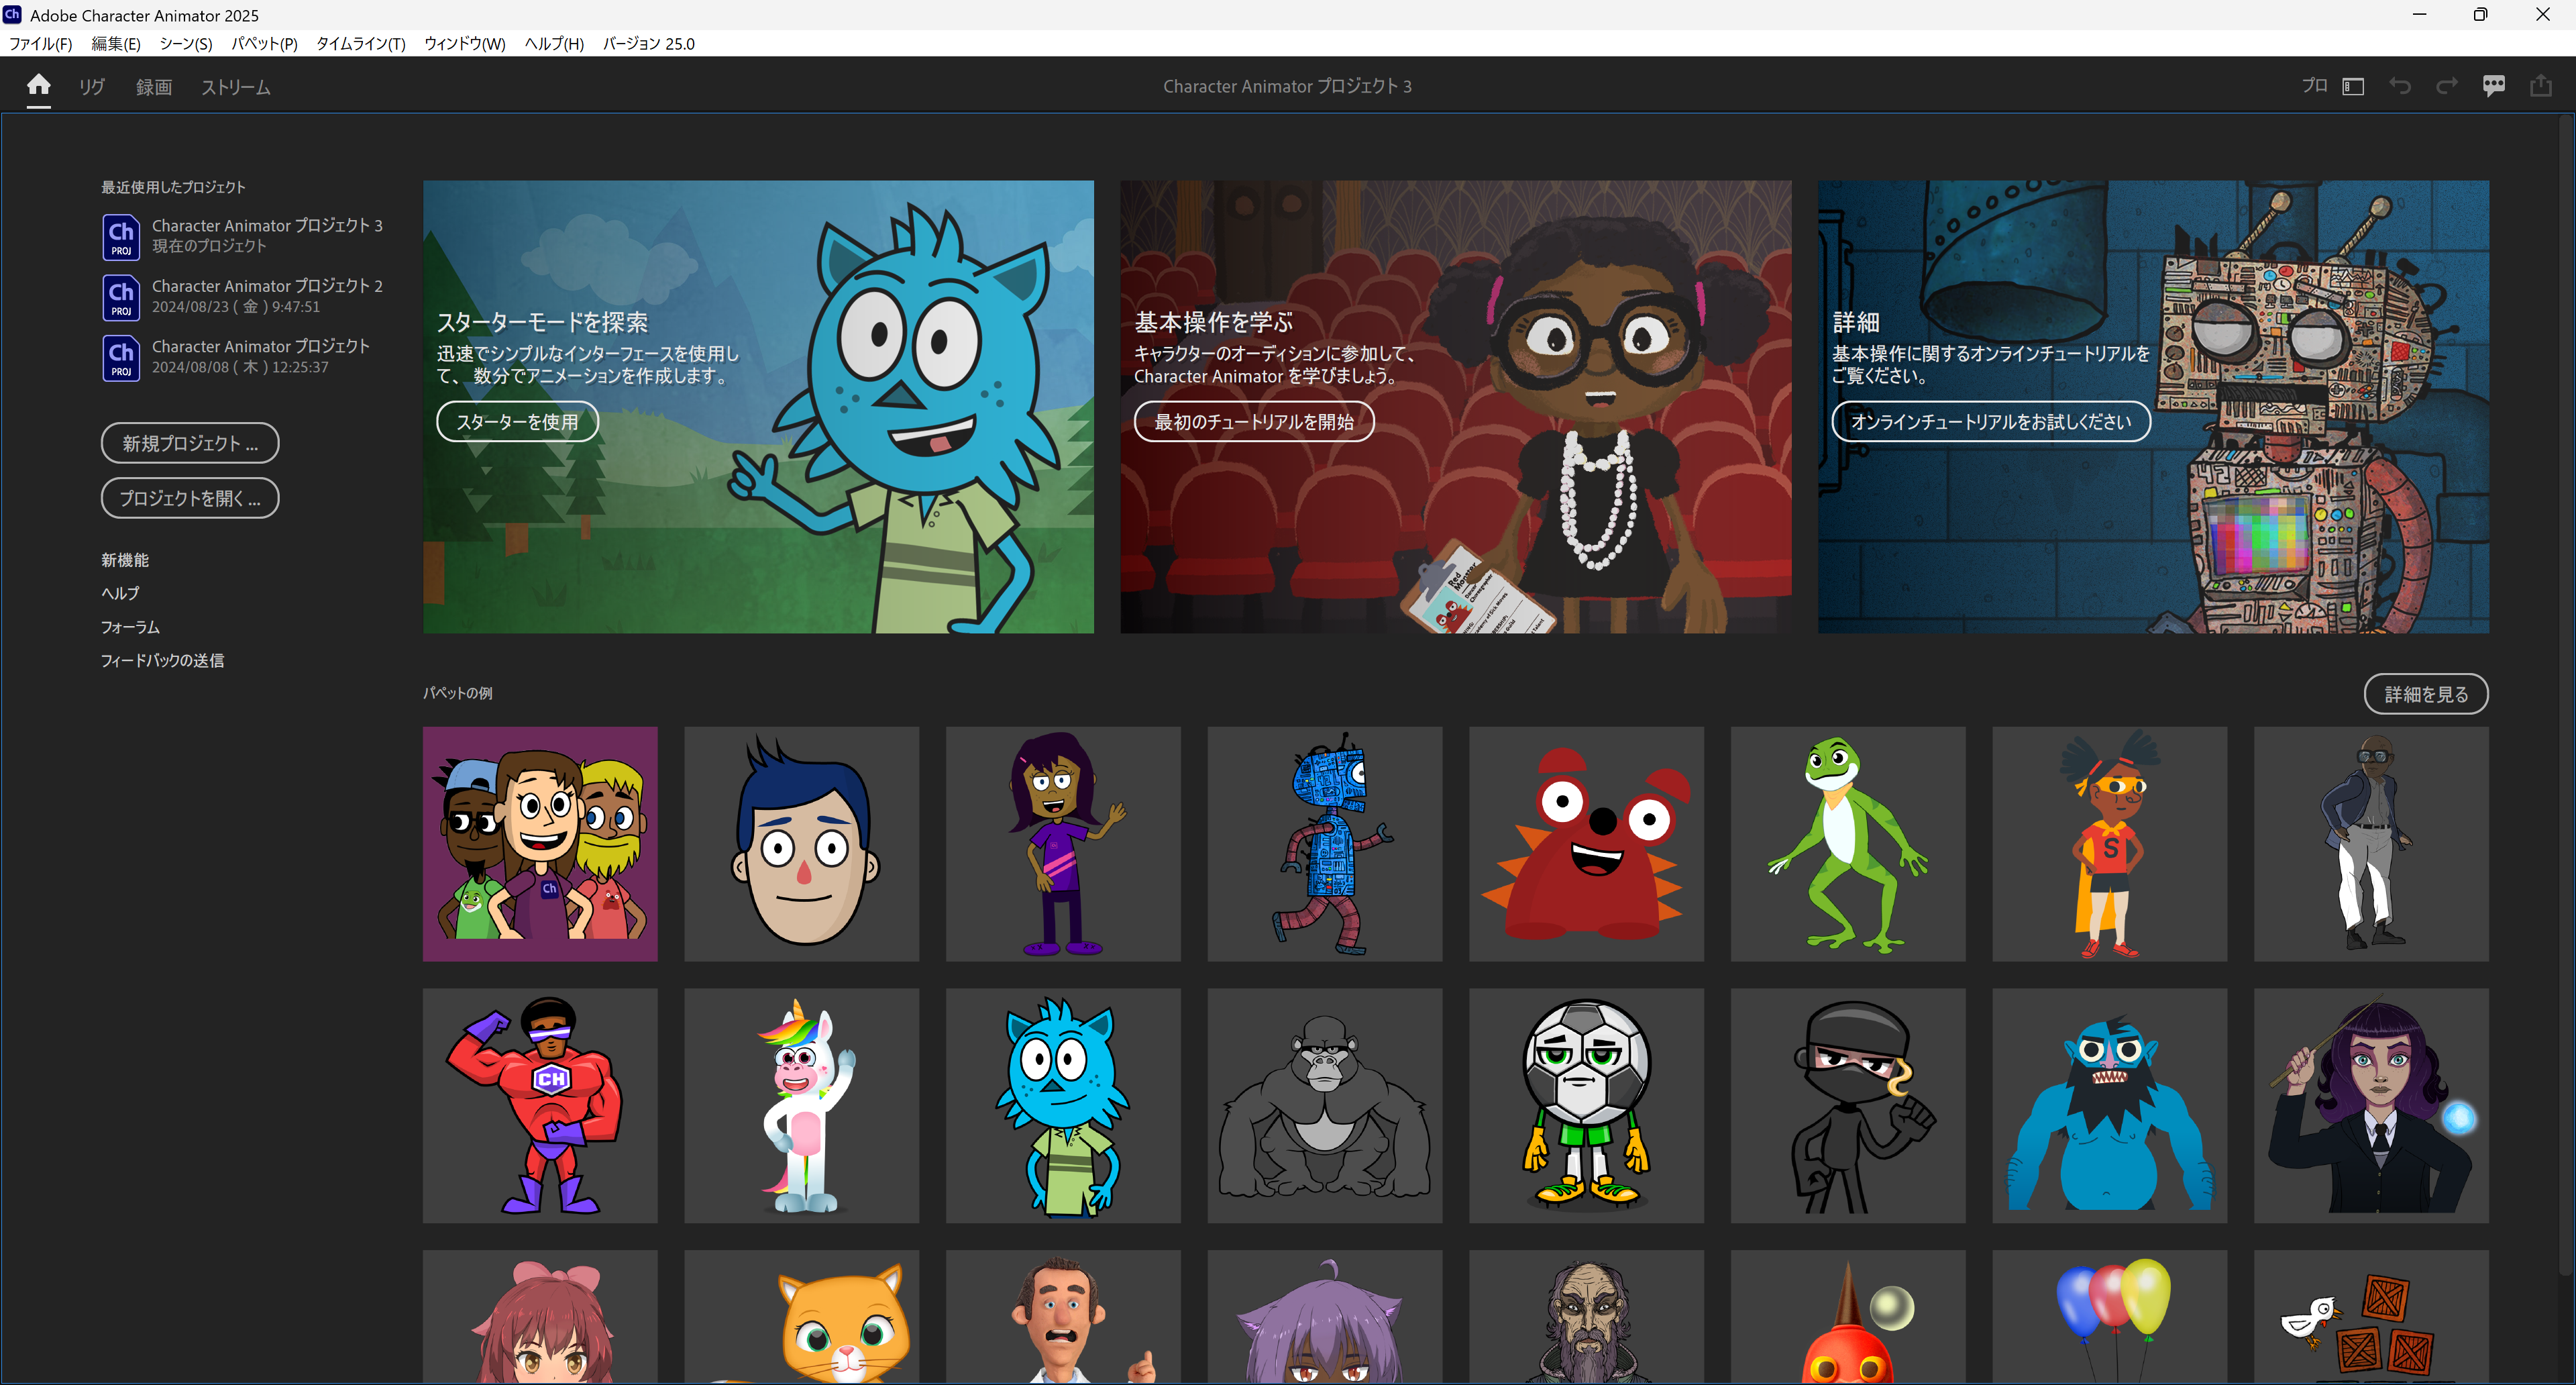Viewport: 2576px width, 1385px height.
Task: Open the 編集(E) menu
Action: (116, 44)
